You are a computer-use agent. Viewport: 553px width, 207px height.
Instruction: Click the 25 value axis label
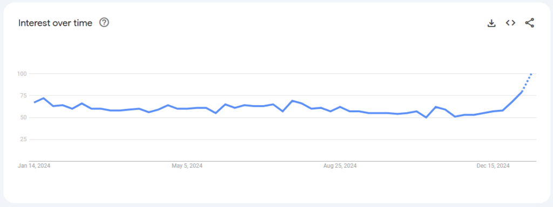(x=23, y=140)
